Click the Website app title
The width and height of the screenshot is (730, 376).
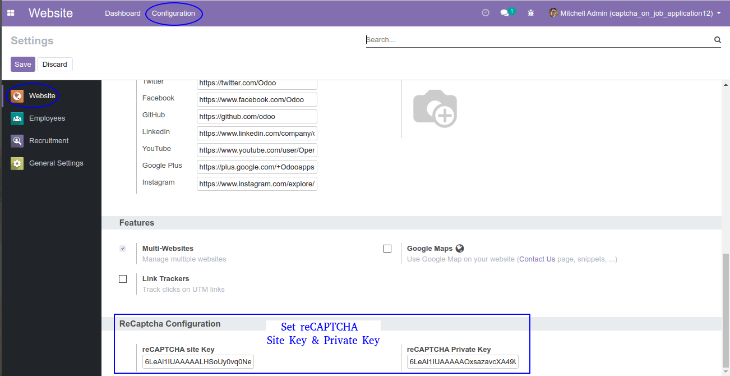tap(50, 13)
